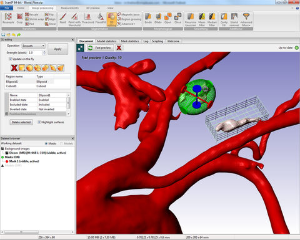Click the Delete selected button

point(21,122)
